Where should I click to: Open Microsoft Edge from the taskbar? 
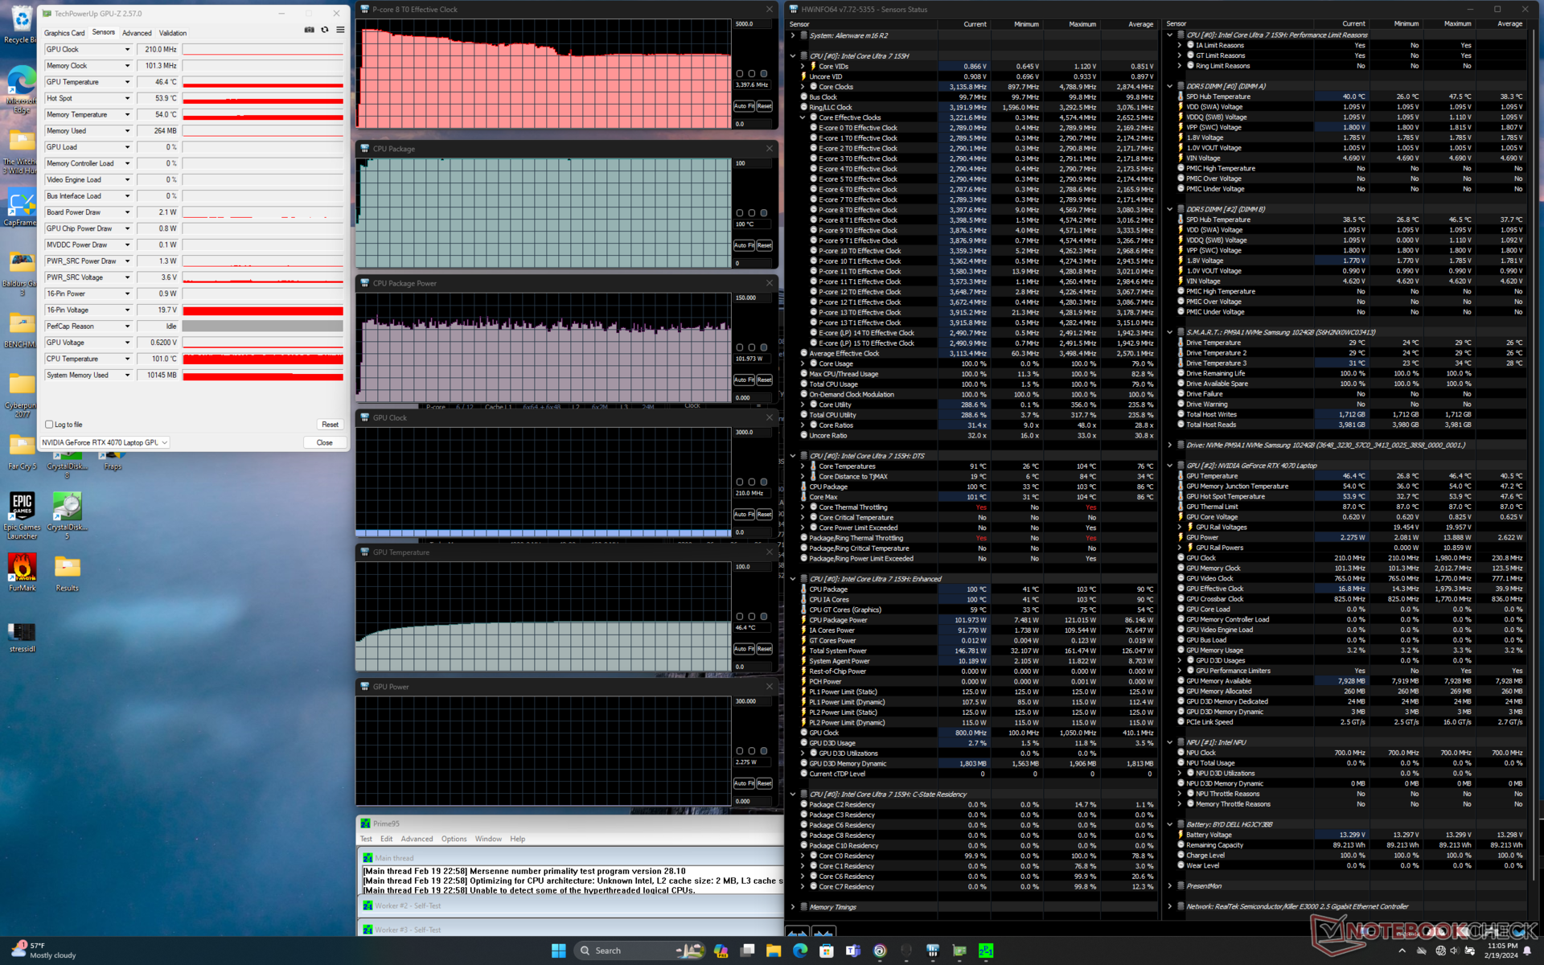pos(800,951)
